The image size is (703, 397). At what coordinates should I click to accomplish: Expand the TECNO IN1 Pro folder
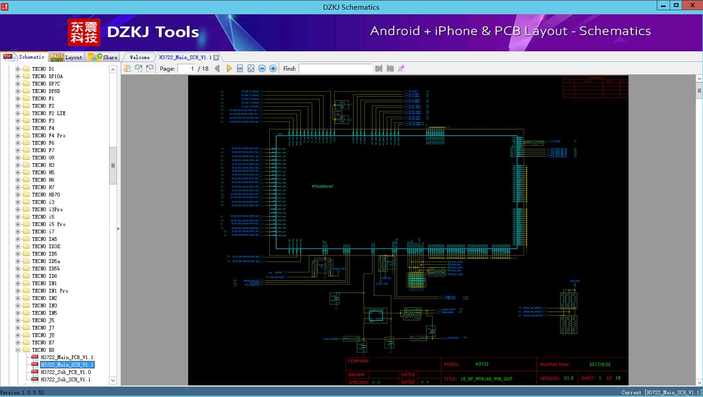click(18, 291)
